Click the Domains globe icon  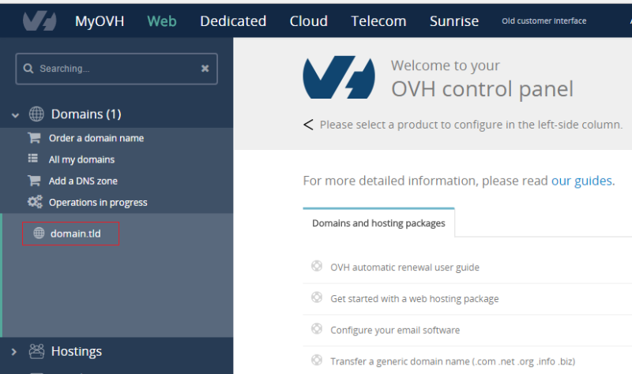tap(36, 114)
